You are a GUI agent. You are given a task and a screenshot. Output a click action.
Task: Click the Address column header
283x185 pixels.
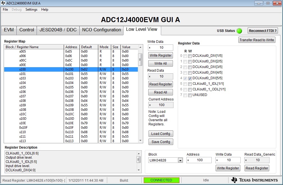[x=72, y=47]
